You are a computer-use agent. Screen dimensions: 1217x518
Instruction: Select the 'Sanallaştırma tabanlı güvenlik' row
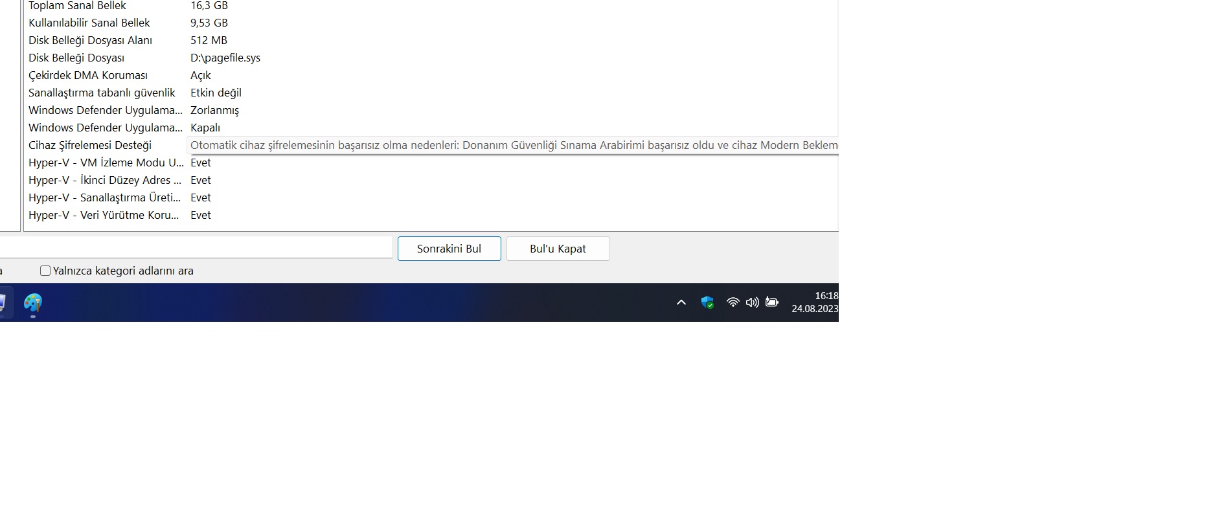pyautogui.click(x=431, y=93)
